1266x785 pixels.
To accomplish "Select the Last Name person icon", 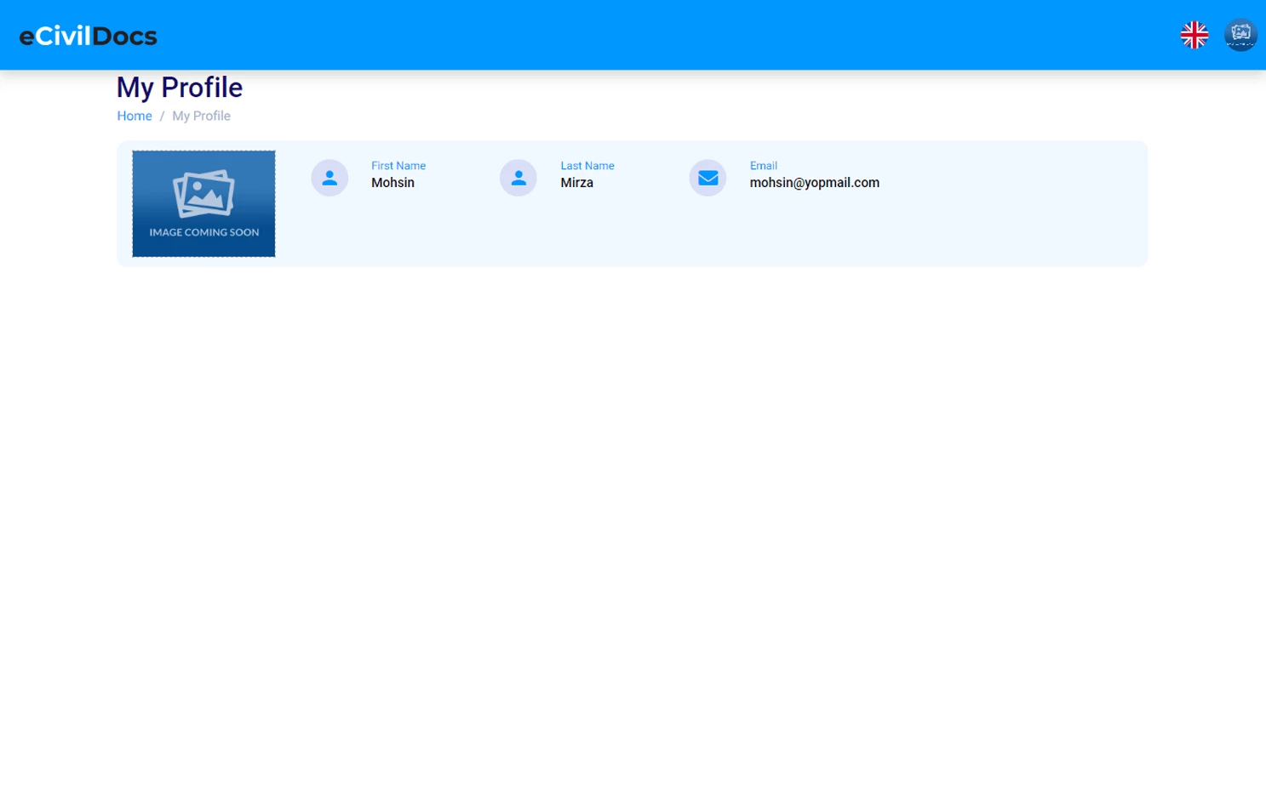I will click(x=518, y=178).
